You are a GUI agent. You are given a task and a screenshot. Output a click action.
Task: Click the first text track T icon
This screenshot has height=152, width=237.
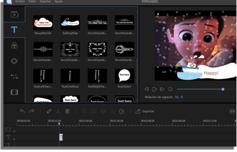point(8,137)
